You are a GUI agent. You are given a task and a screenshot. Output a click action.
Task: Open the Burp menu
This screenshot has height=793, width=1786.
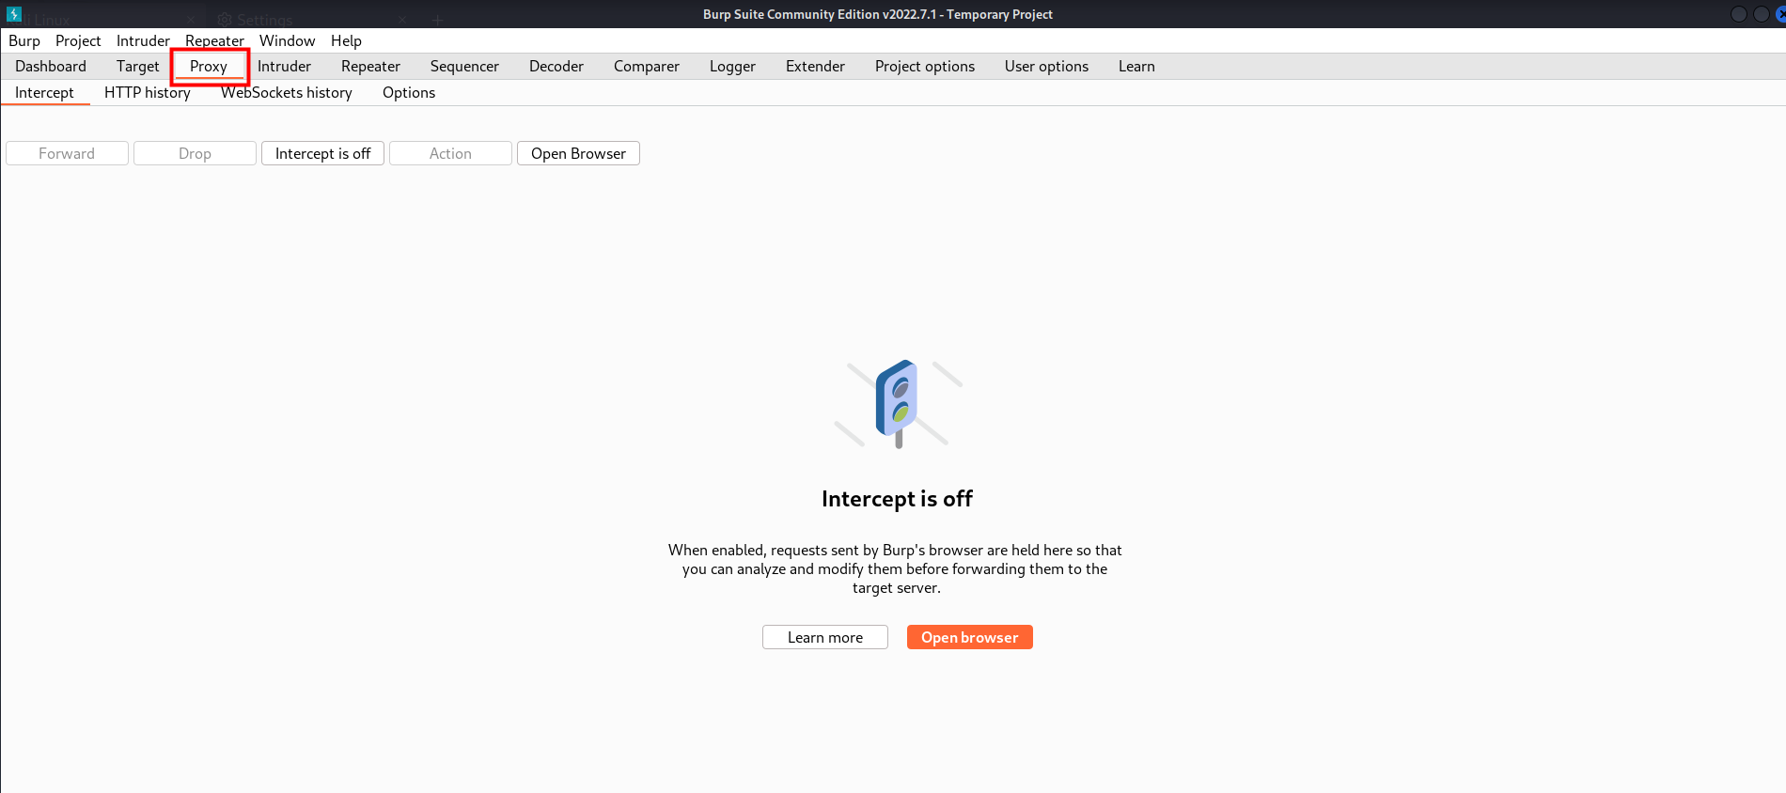(x=24, y=40)
